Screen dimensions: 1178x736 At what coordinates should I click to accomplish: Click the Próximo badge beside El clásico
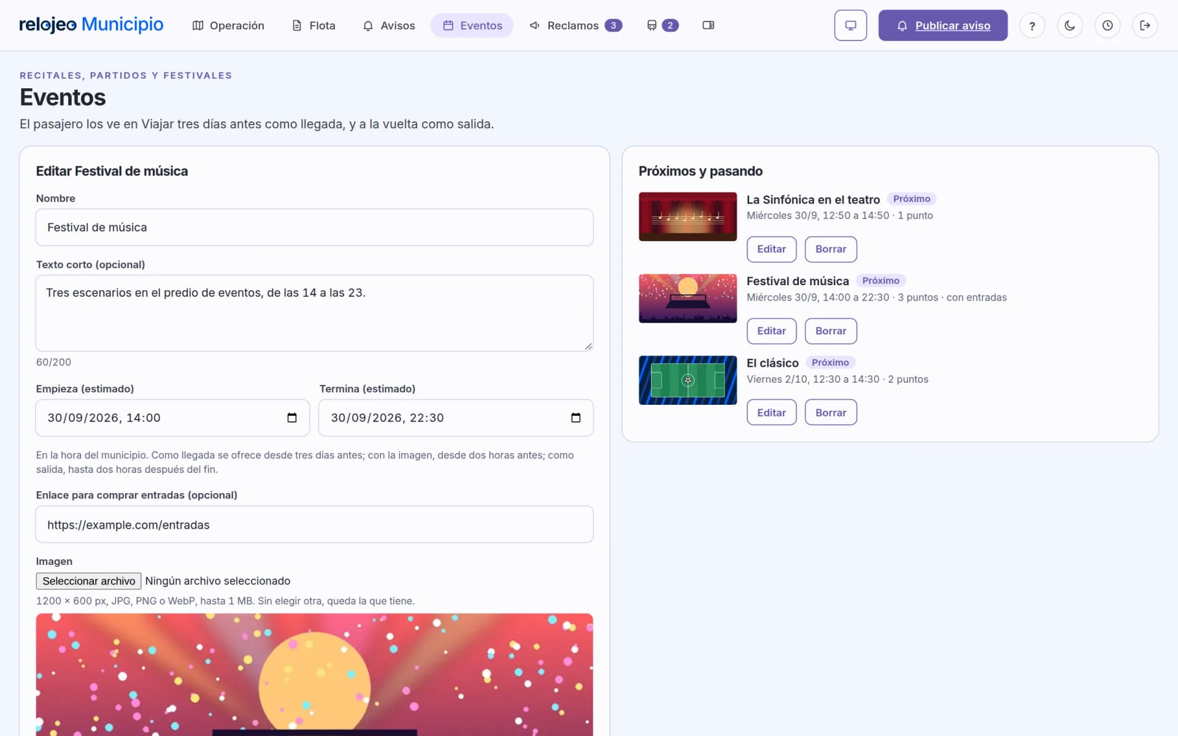tap(830, 362)
